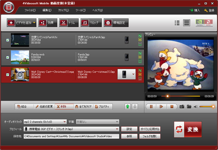Click すべてに応用する apply to all

(x=150, y=129)
